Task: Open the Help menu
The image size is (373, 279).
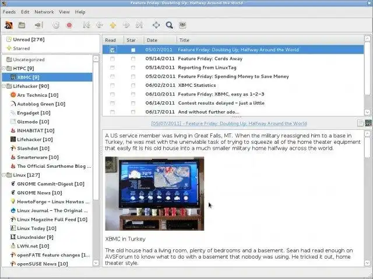Action: 80,12
